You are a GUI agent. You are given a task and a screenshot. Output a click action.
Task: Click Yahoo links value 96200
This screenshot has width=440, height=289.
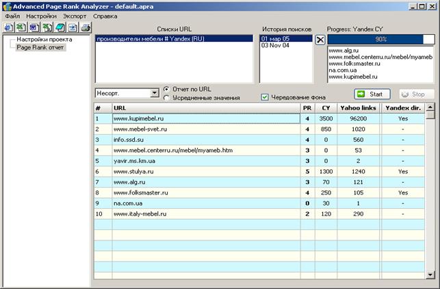point(359,118)
